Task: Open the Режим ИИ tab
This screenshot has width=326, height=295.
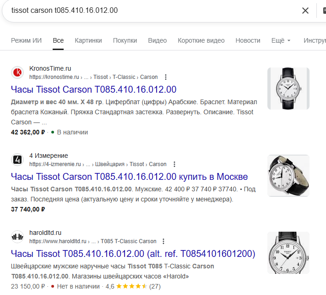Action: click(26, 40)
